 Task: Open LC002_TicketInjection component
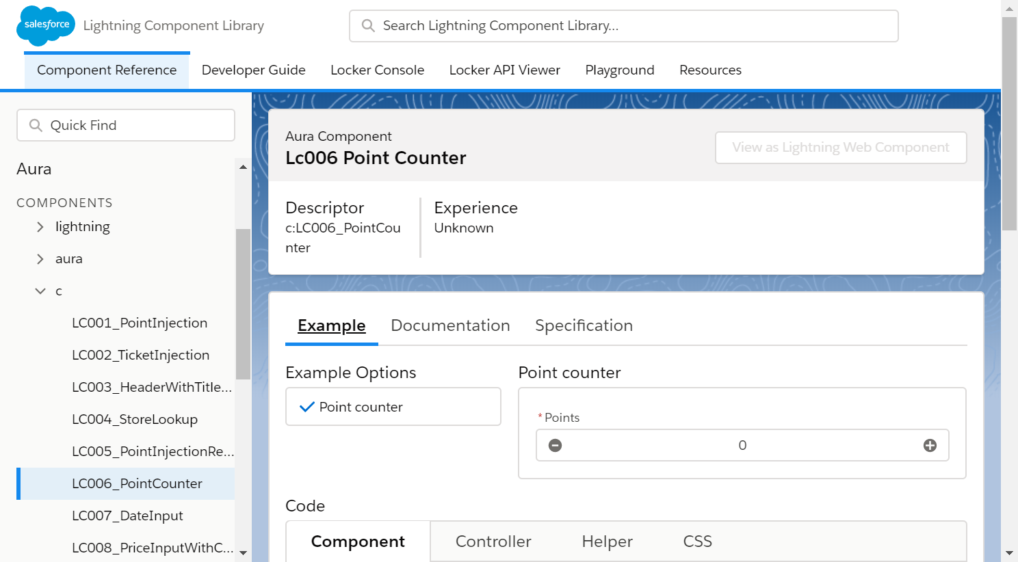point(140,356)
